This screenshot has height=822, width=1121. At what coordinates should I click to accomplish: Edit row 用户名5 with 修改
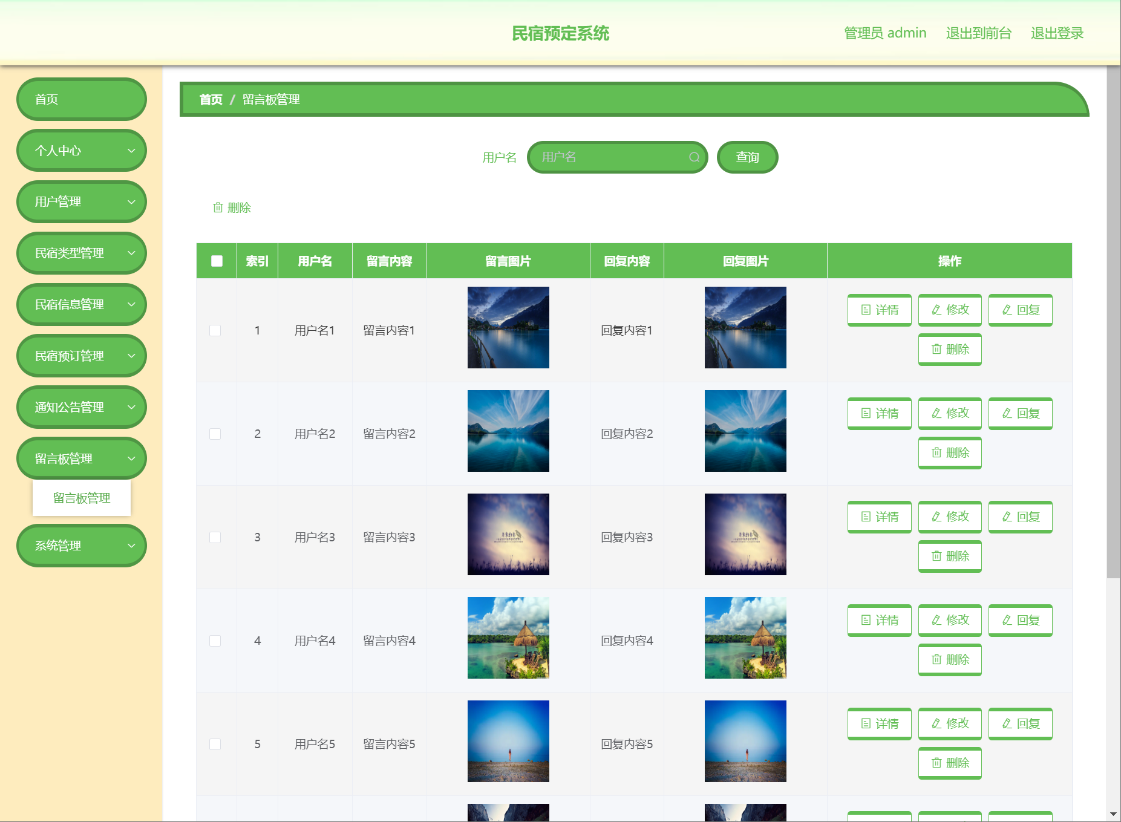pyautogui.click(x=950, y=723)
